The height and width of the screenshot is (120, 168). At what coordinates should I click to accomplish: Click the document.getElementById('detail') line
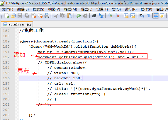pyautogui.click(x=90, y=57)
